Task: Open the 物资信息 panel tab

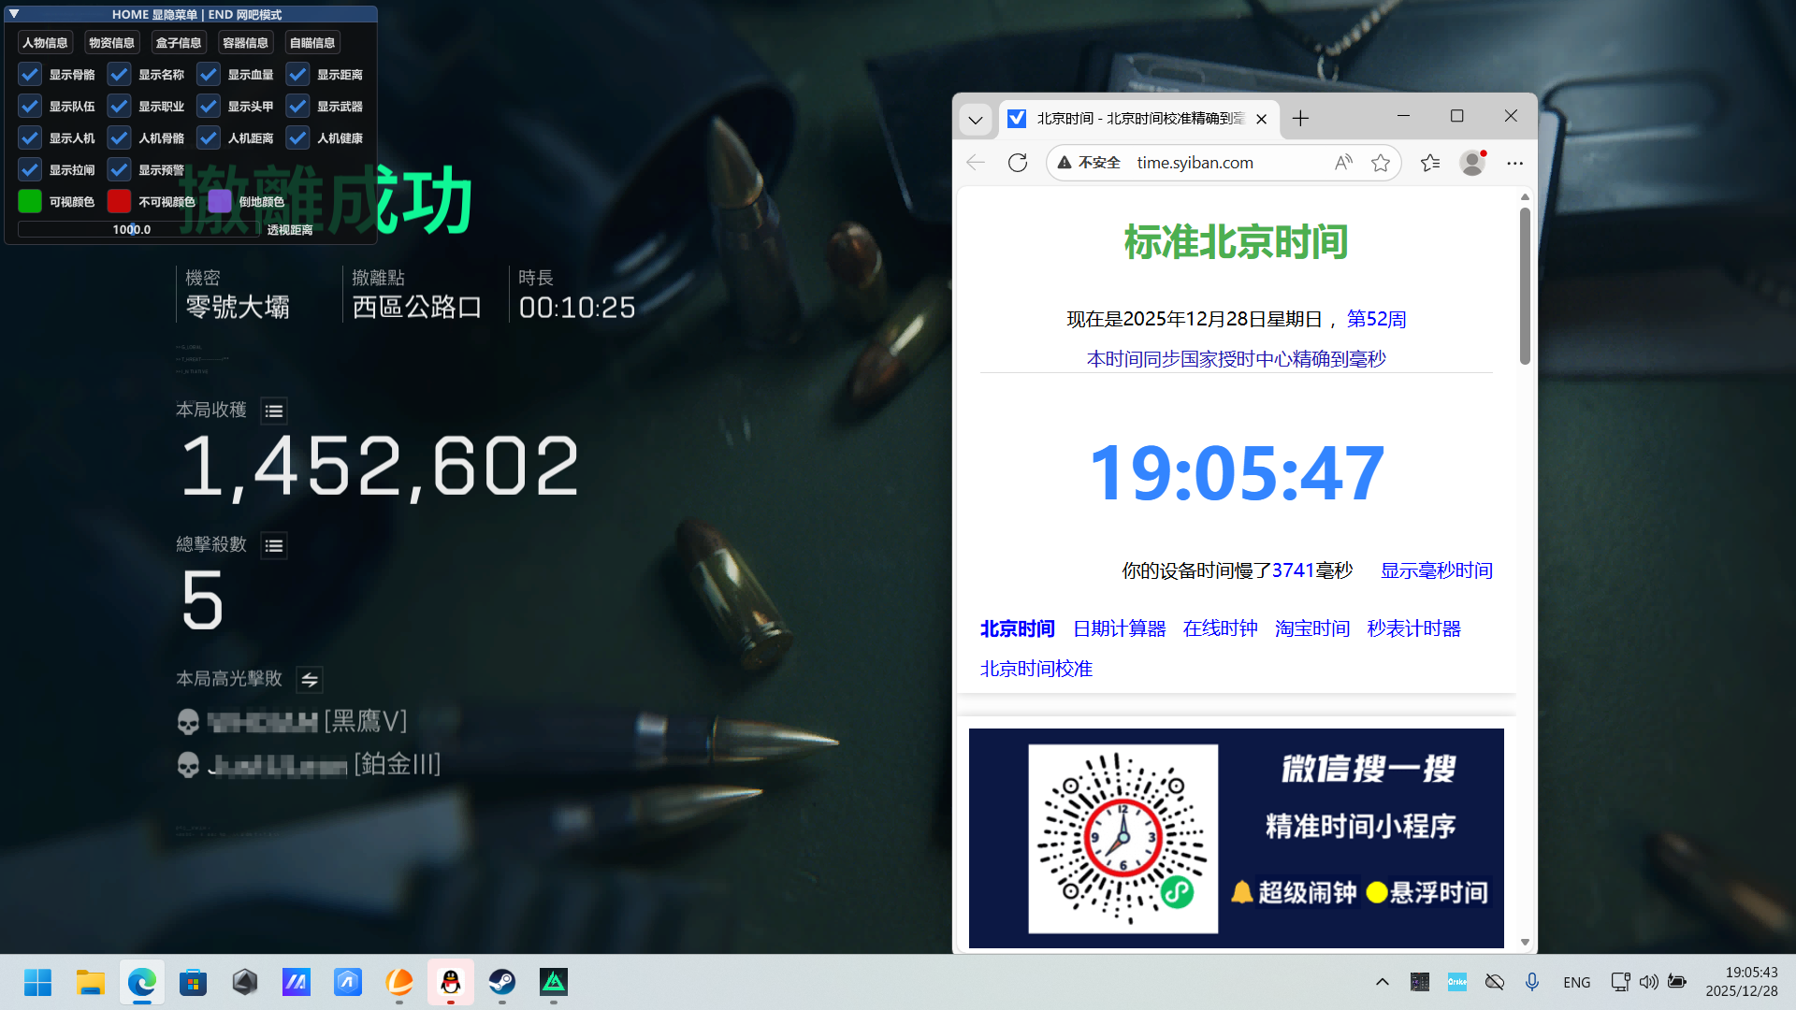Action: pyautogui.click(x=110, y=41)
